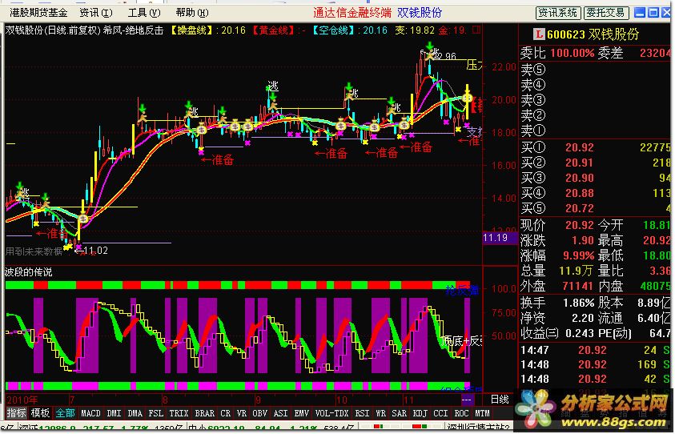The image size is (675, 434).
Task: Click the 【黄金线】 legend label
Action: click(273, 30)
